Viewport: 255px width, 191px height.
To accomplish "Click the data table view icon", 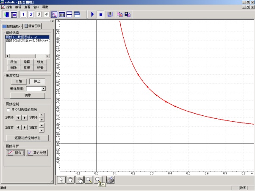I will [62, 15].
